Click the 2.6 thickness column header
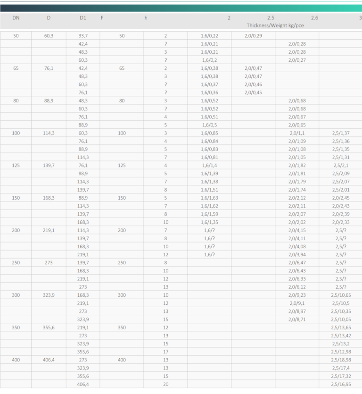Screen dimensions: 362x394 314,17
